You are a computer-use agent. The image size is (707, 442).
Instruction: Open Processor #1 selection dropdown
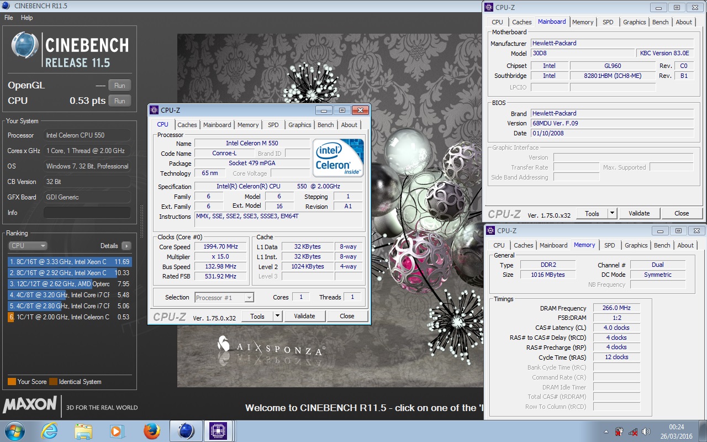[x=224, y=298]
